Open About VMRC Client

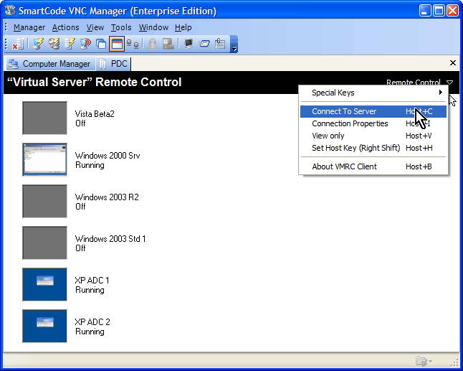(344, 166)
